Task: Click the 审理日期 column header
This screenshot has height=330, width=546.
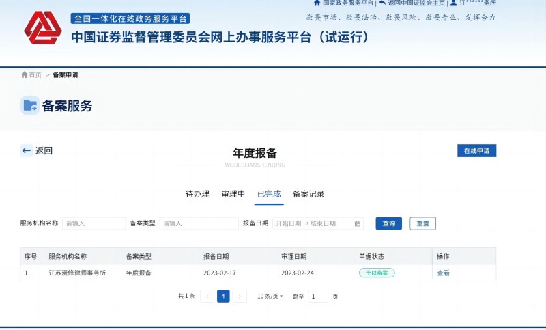Action: [293, 256]
